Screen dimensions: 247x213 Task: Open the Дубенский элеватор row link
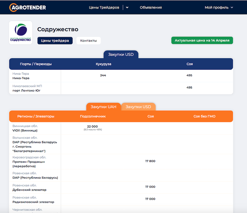[29, 190]
